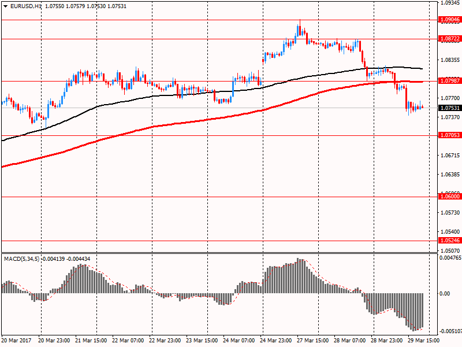Click the 22 Mar 23:00 time label

(165, 340)
